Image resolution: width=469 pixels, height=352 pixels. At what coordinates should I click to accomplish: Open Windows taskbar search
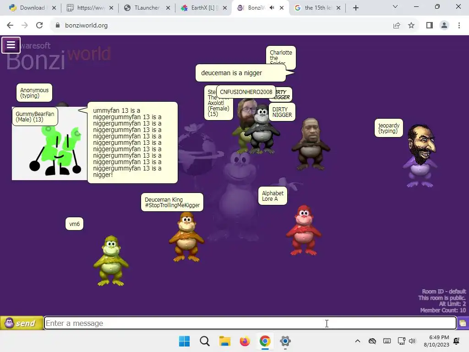tap(205, 341)
